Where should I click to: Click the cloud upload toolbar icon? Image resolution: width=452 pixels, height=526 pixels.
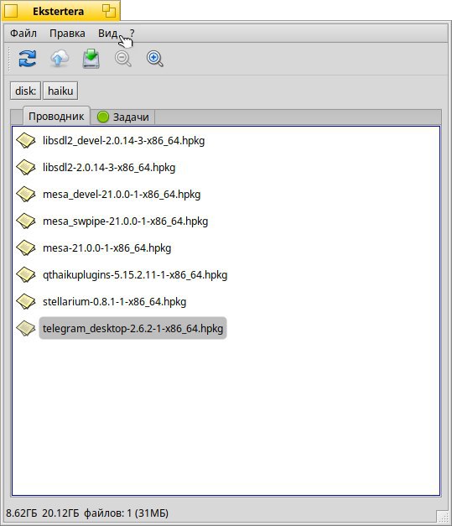pyautogui.click(x=60, y=59)
